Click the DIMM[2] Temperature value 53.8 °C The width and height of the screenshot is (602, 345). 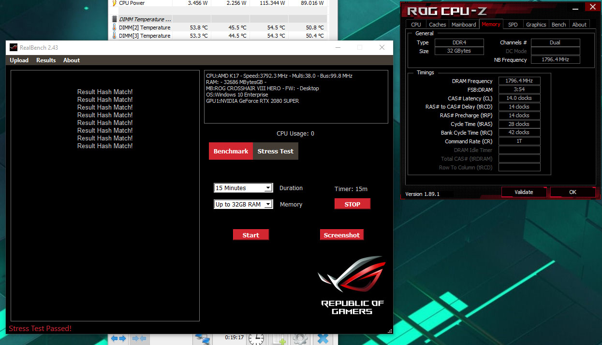(x=199, y=28)
